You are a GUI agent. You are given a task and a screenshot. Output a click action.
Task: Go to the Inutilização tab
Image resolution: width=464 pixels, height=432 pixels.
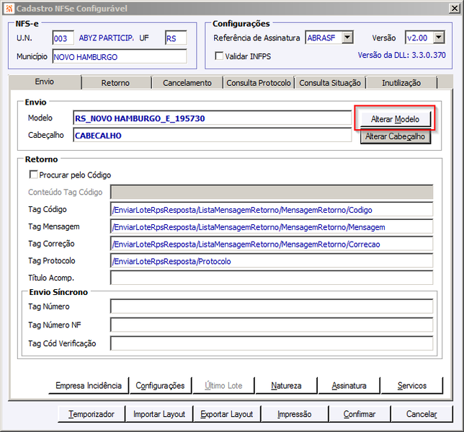coord(401,83)
